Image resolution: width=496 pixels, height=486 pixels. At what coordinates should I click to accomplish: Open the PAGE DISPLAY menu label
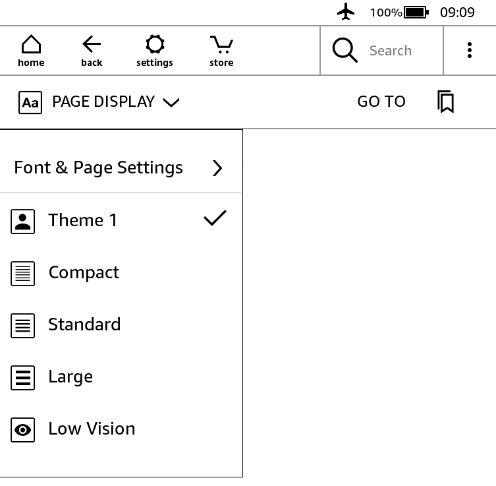(103, 102)
